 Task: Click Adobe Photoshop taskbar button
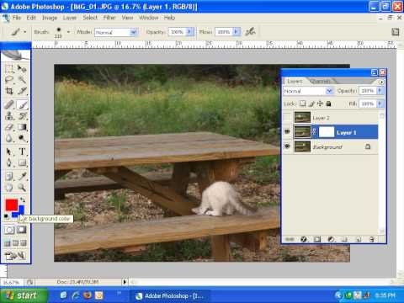coord(171,295)
